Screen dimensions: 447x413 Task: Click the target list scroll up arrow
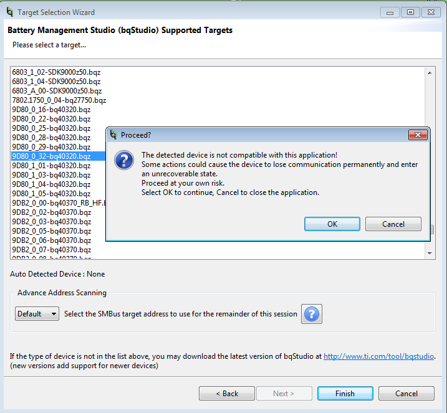coord(430,74)
